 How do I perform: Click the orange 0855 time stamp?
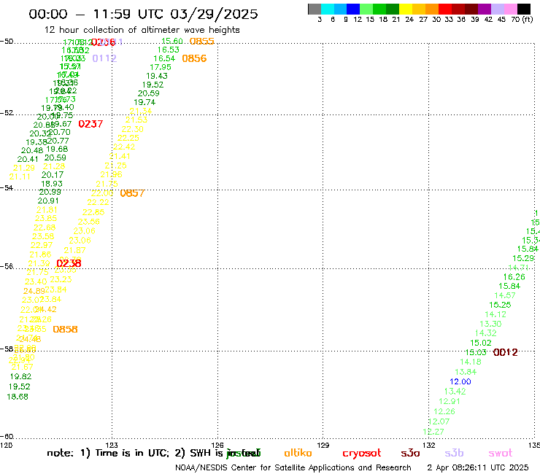[x=202, y=41]
